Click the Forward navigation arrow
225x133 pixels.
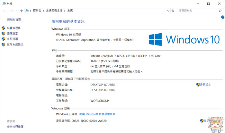(12, 11)
